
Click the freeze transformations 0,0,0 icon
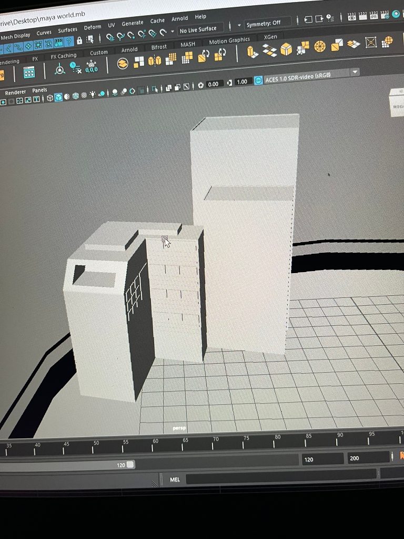pos(92,66)
